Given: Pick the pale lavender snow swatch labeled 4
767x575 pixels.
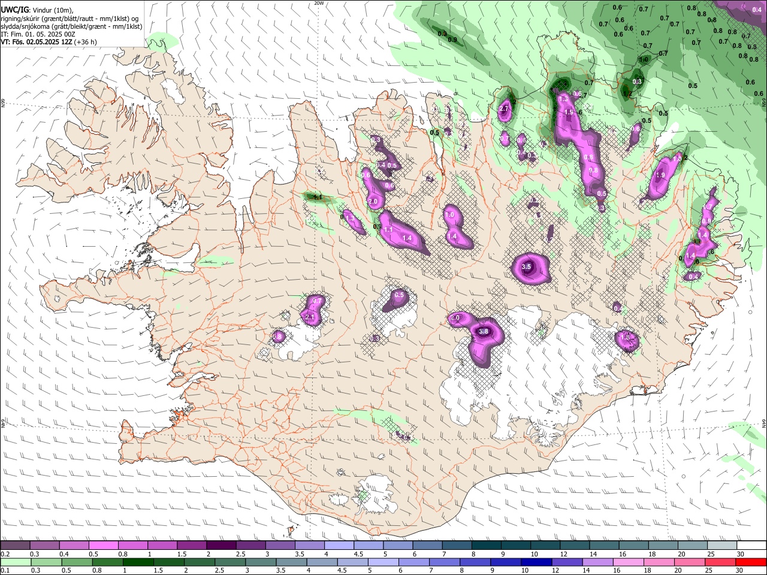Looking at the screenshot, I should pyautogui.click(x=339, y=545).
